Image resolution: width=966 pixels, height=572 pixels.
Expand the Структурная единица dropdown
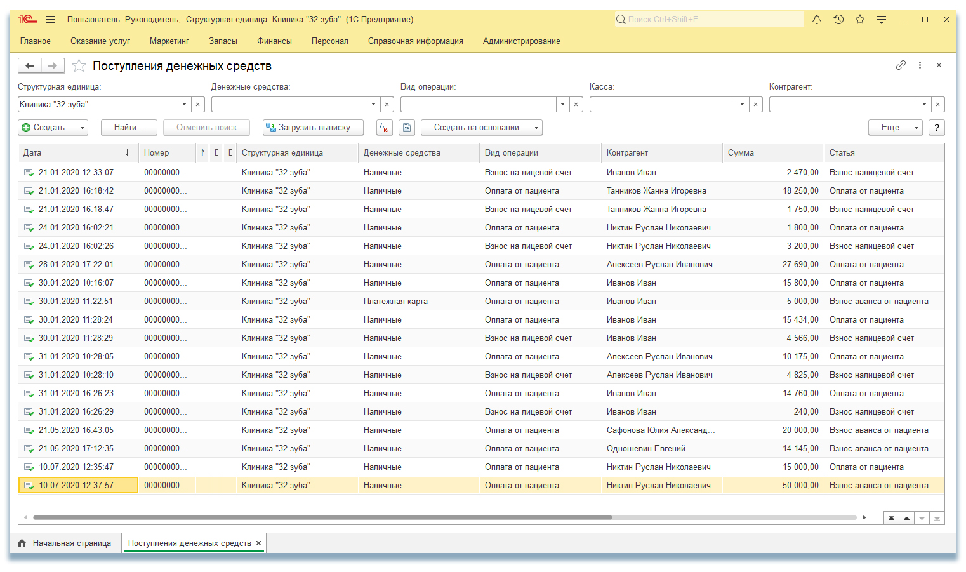[184, 104]
